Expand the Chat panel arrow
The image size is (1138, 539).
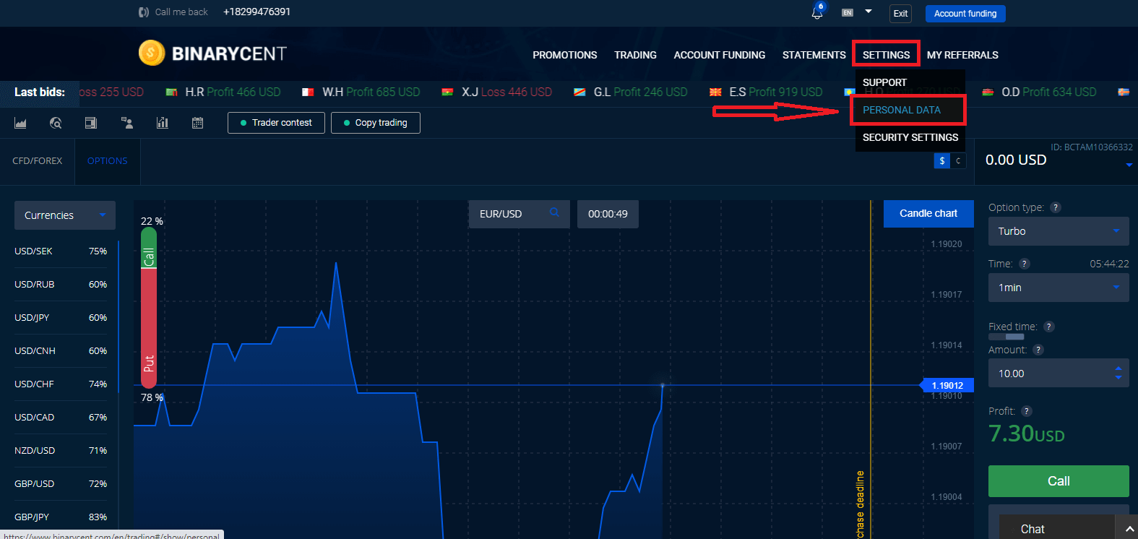(x=1130, y=530)
